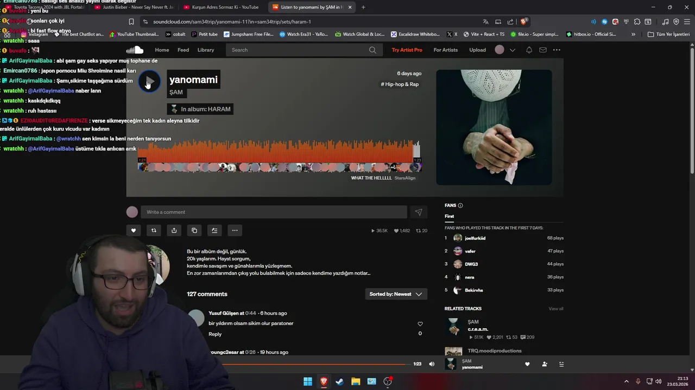Send the comment with the arrow button
Viewport: 695px width, 390px height.
419,212
